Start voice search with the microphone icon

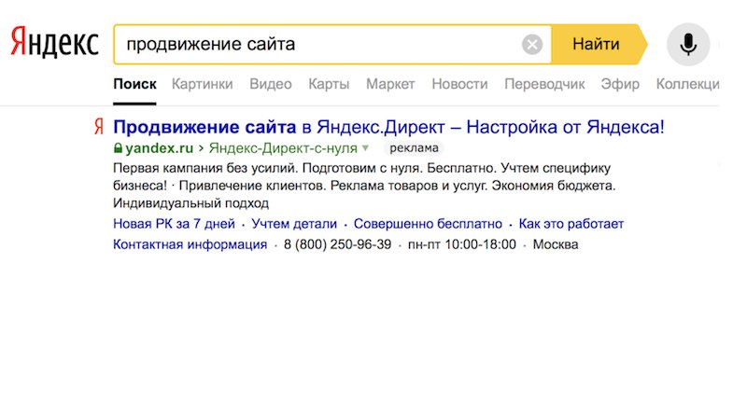[688, 44]
